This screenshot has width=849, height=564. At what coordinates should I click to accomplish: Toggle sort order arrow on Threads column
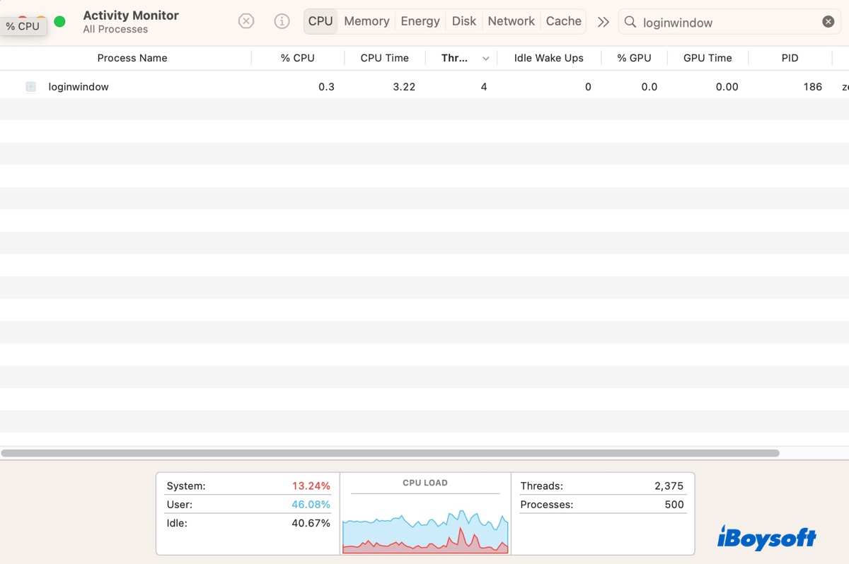pyautogui.click(x=485, y=59)
